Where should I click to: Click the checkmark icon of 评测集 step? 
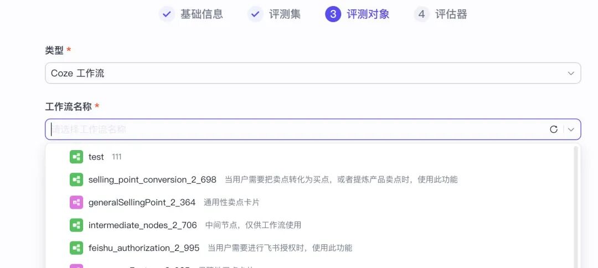click(255, 14)
